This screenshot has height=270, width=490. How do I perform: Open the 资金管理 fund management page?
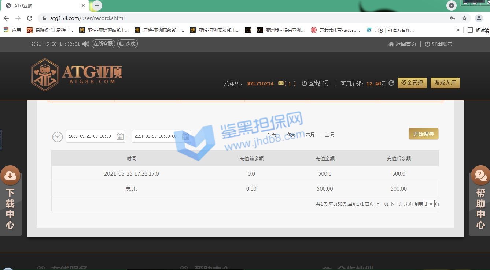click(412, 83)
